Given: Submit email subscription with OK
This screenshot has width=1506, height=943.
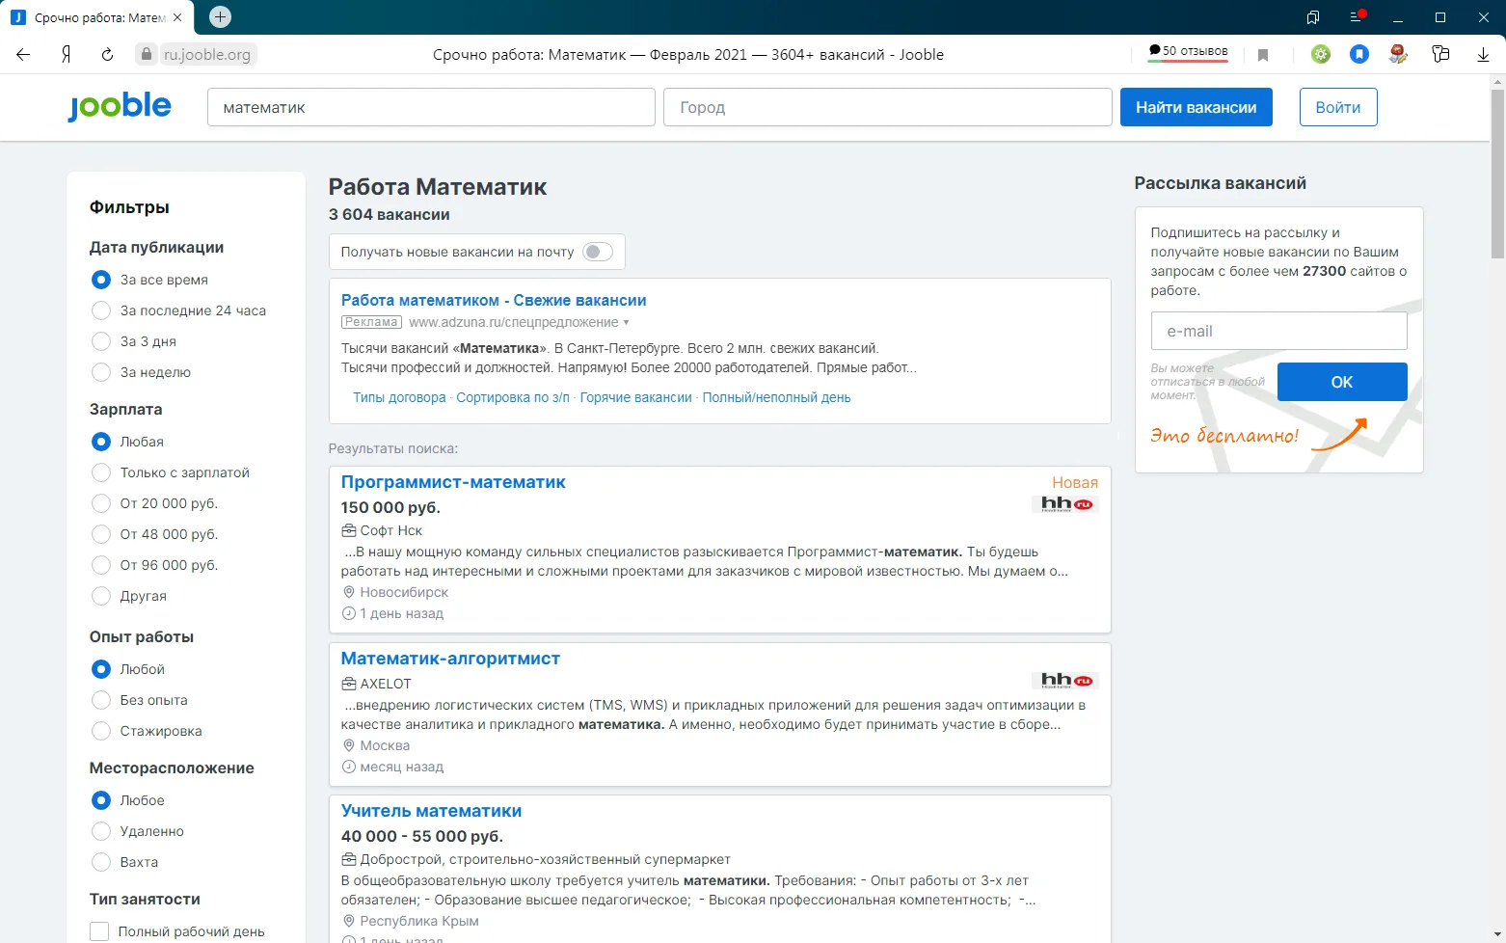Looking at the screenshot, I should click(x=1342, y=382).
